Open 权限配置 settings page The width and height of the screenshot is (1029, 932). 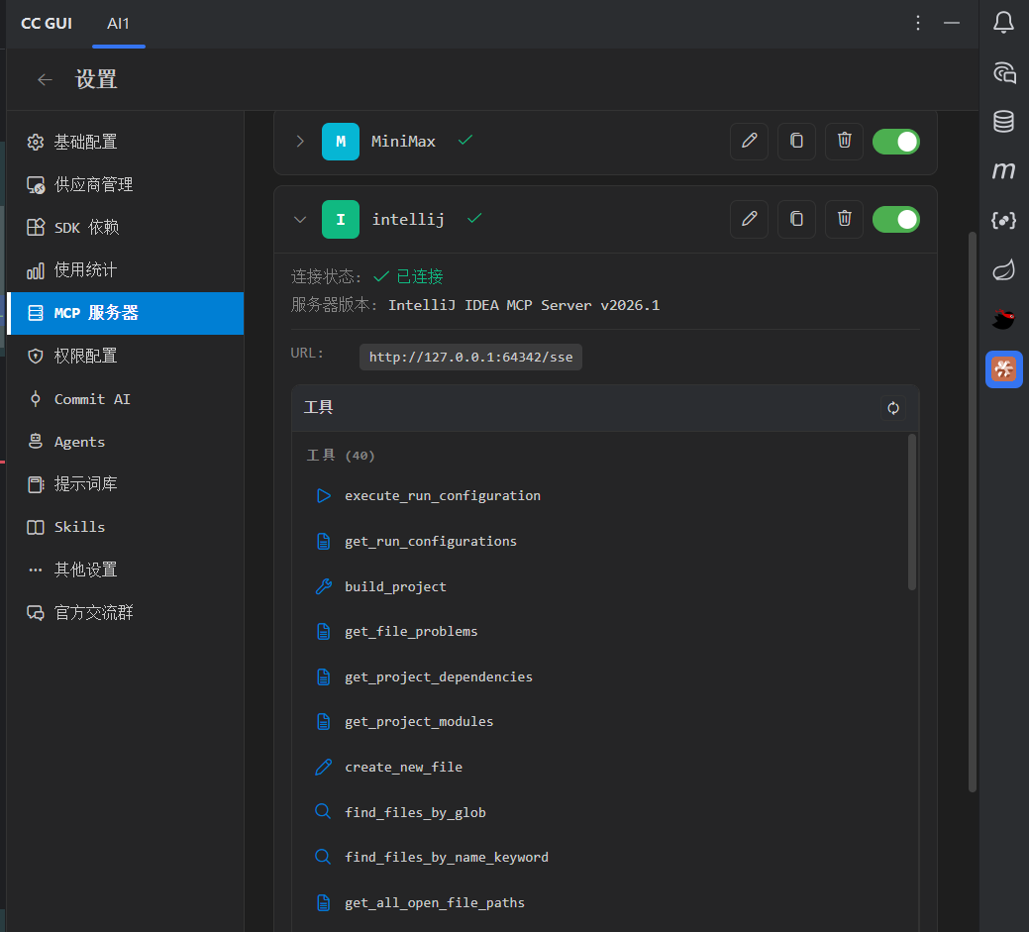[x=85, y=356]
